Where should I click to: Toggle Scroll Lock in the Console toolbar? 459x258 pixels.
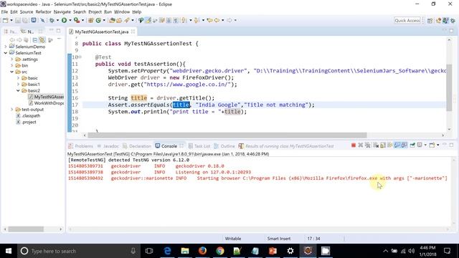pyautogui.click(x=383, y=145)
